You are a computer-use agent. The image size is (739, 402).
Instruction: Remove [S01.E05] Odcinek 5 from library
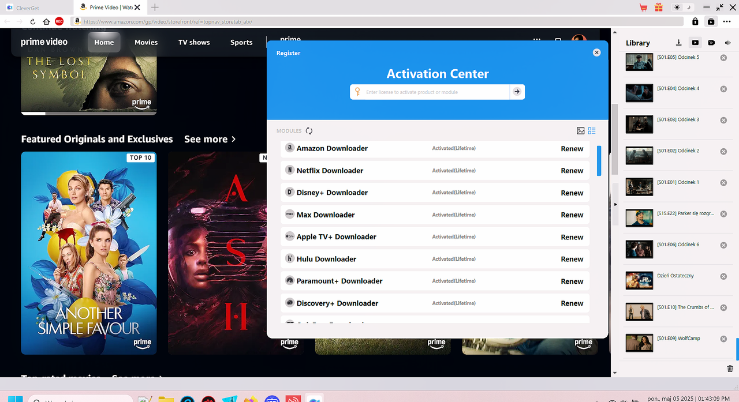pos(723,58)
